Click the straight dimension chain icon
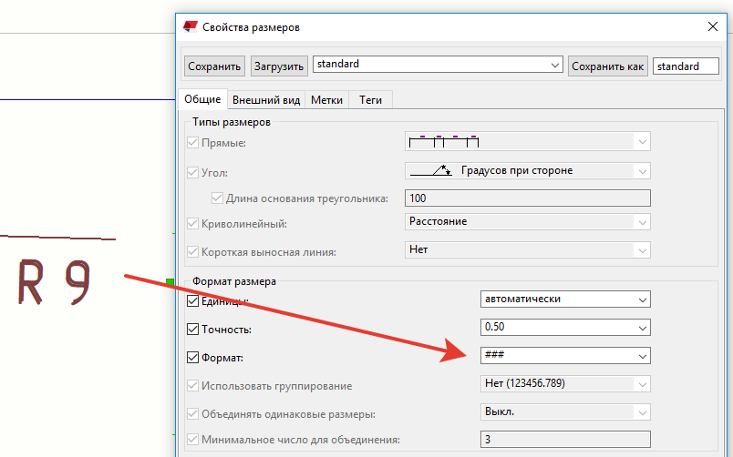733x457 pixels. click(444, 141)
